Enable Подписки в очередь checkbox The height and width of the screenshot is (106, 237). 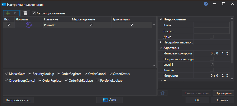pyautogui.click(x=212, y=59)
